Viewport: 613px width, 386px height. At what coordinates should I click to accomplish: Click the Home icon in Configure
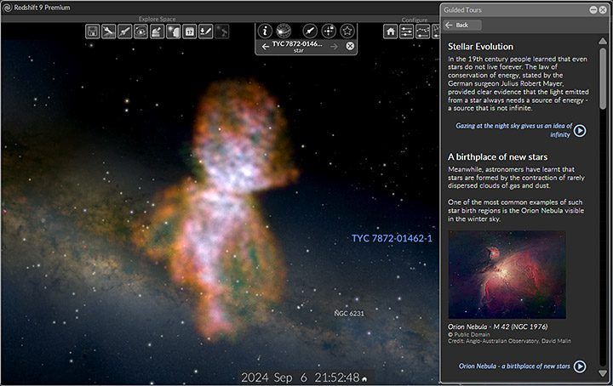pos(390,31)
